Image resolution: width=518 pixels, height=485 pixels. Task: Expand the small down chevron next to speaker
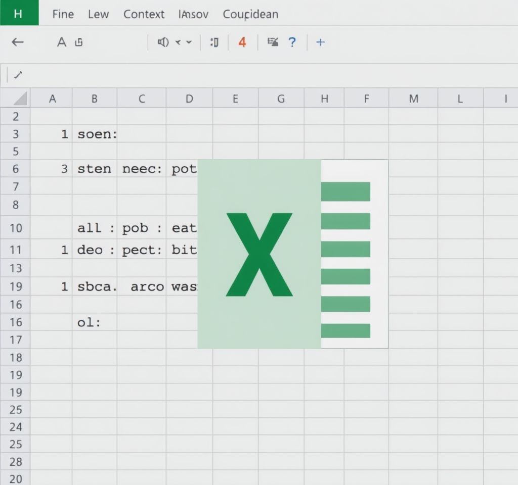pyautogui.click(x=189, y=42)
